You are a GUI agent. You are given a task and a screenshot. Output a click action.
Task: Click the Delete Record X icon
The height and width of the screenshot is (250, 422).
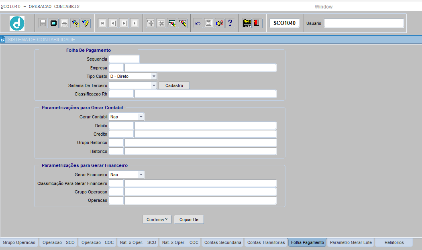coord(161,23)
